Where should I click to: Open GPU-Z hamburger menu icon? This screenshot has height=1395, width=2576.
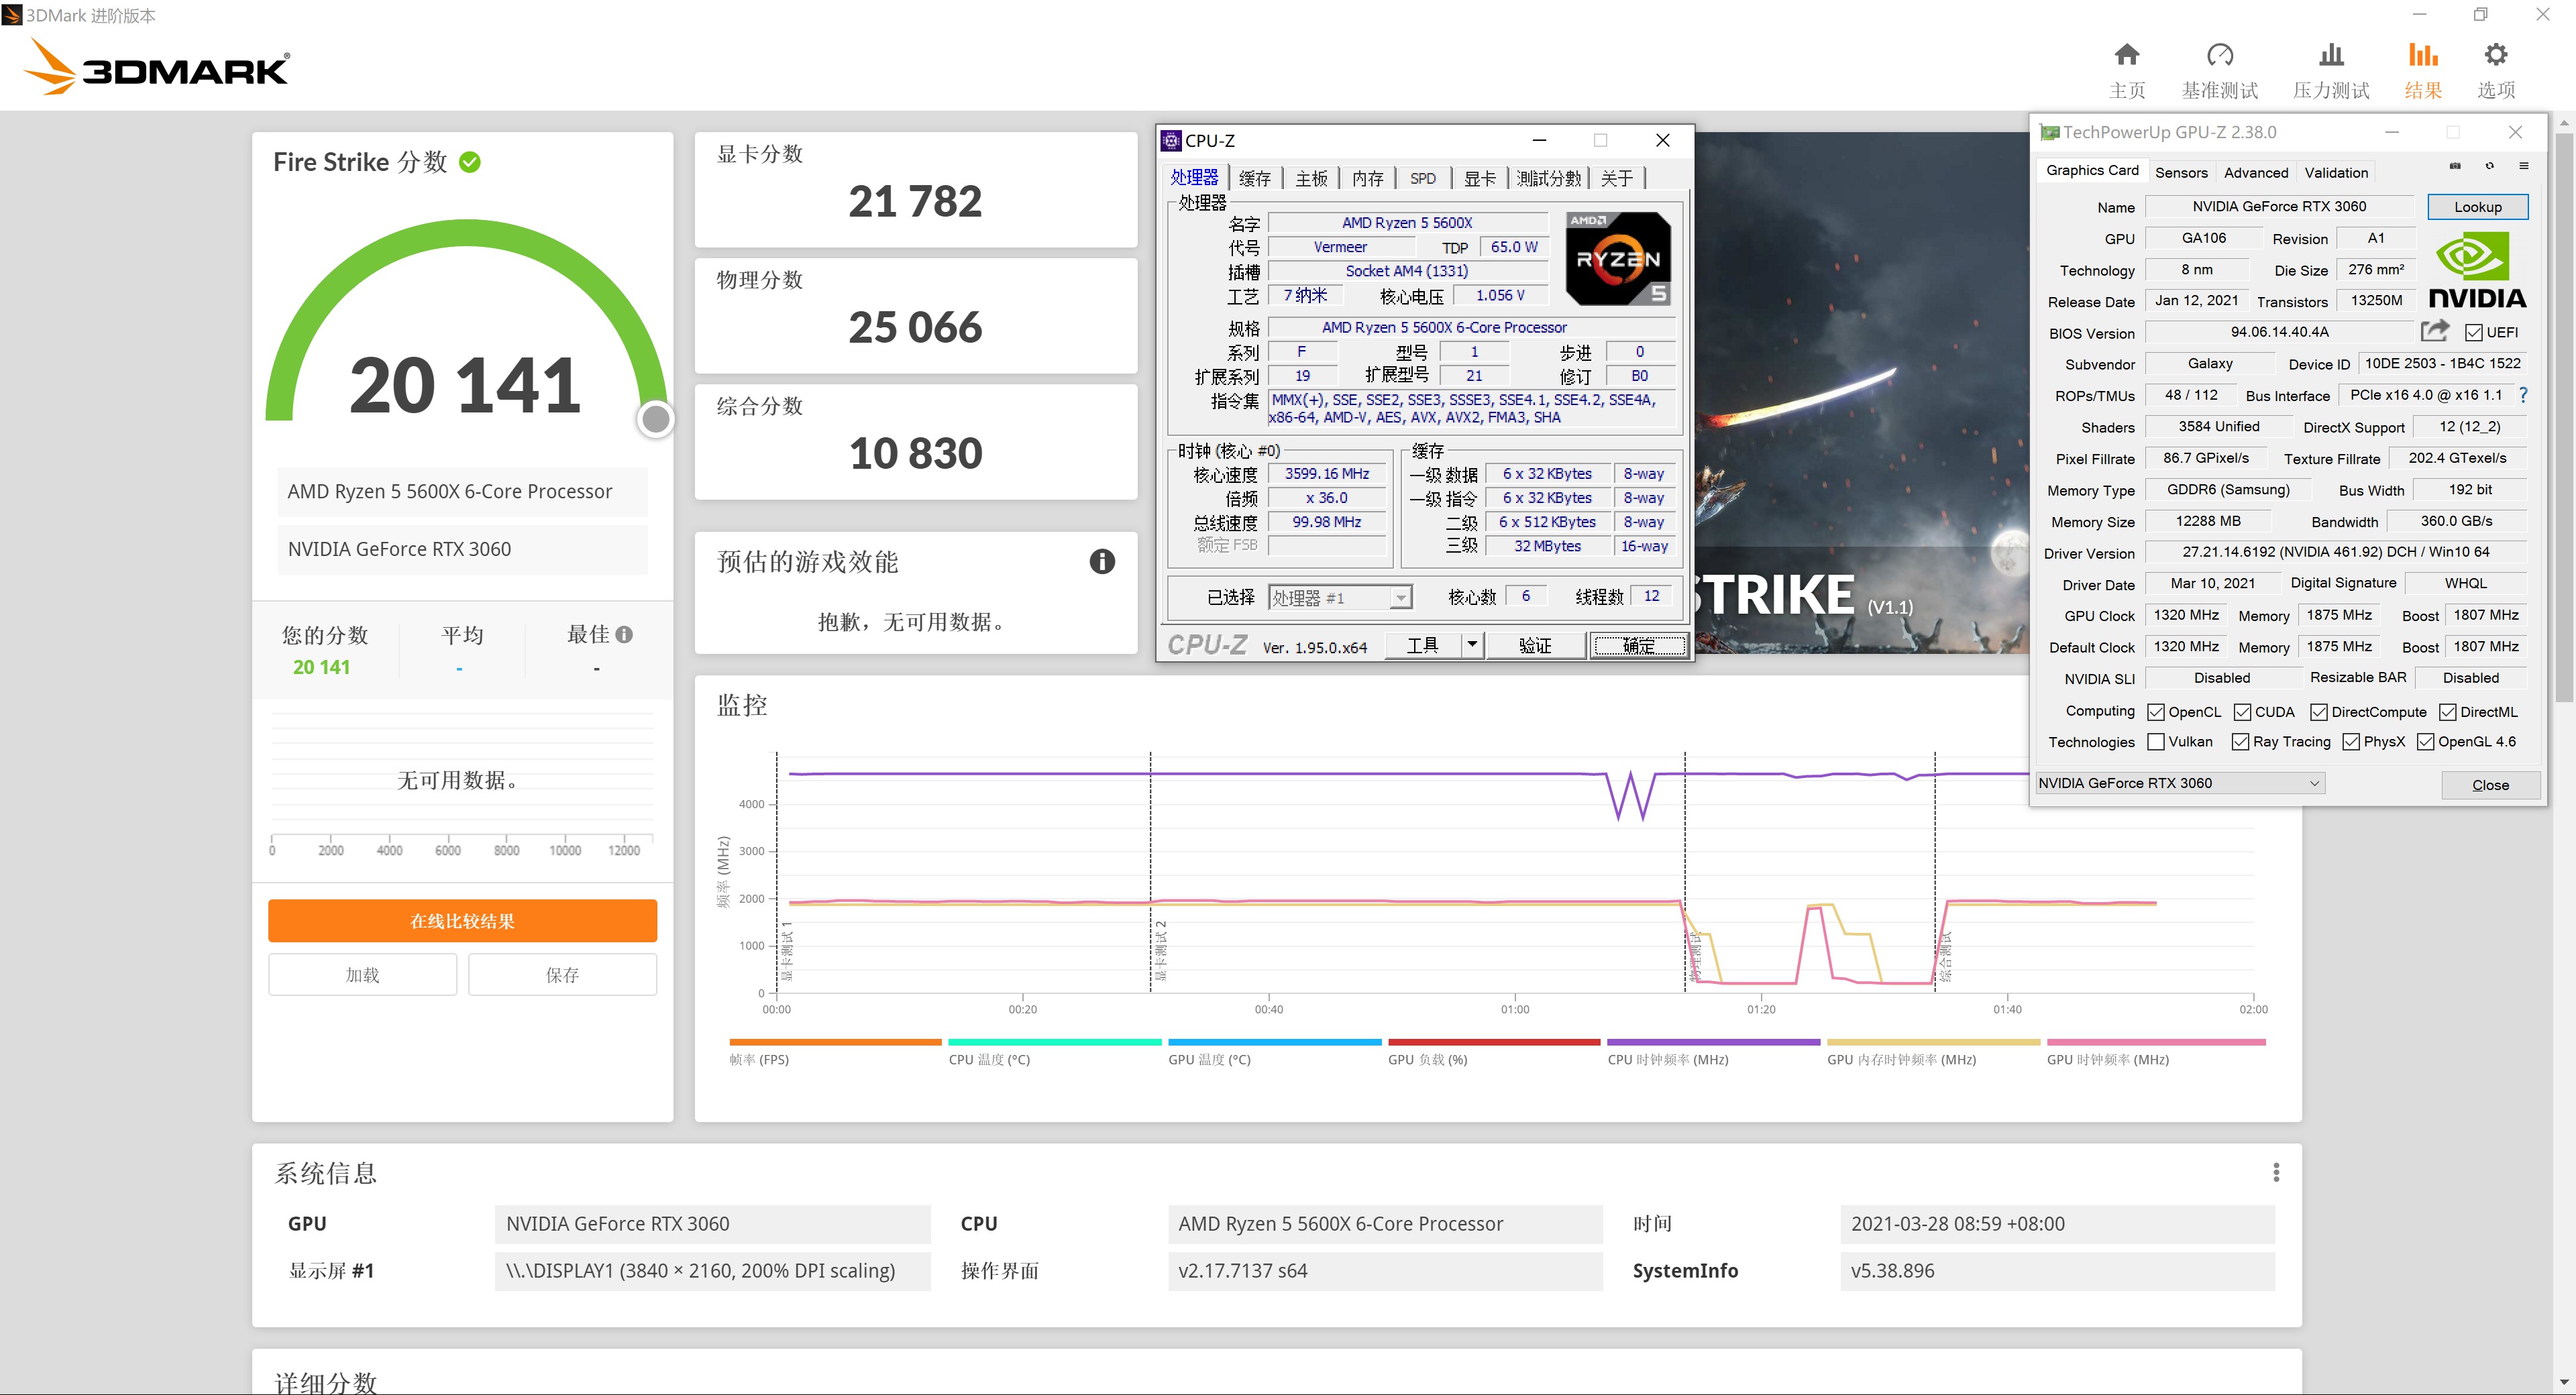tap(2524, 166)
